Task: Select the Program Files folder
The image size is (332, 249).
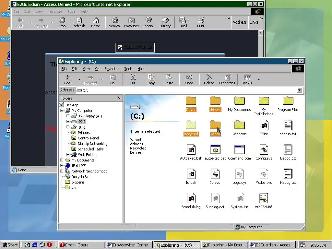Action: pos(288,104)
